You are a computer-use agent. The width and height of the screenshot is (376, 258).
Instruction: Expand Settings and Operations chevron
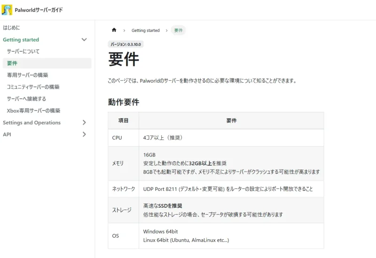84,123
